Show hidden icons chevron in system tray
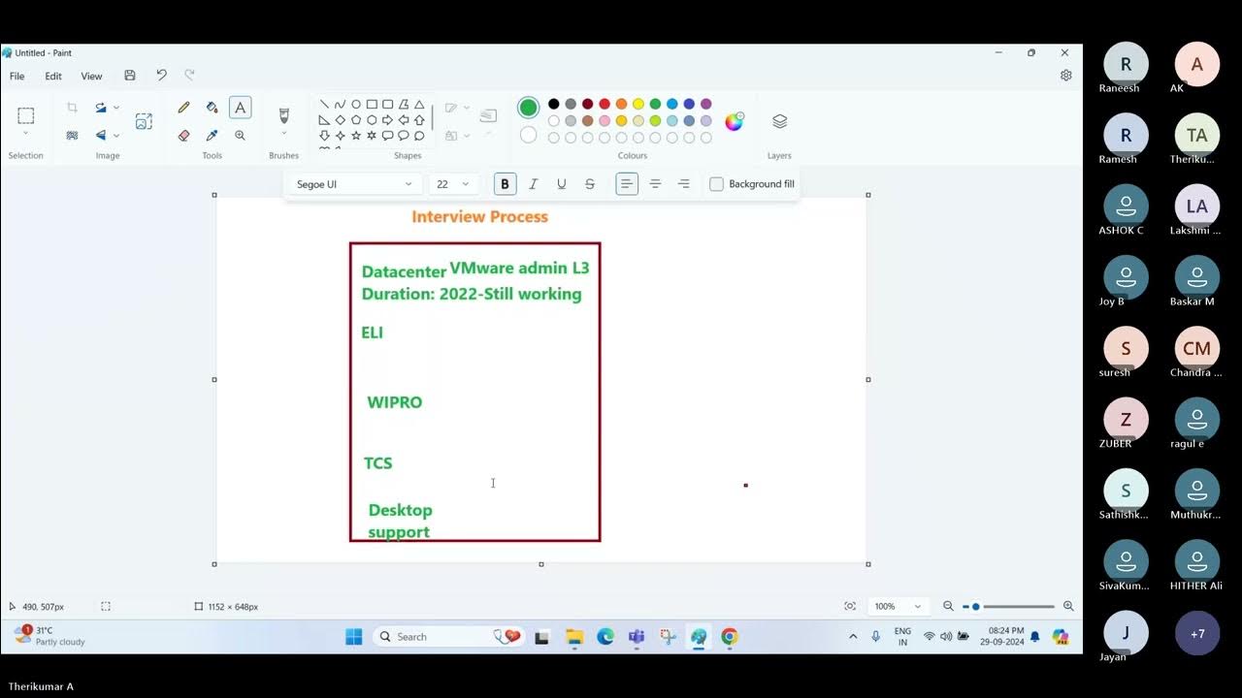Image resolution: width=1242 pixels, height=698 pixels. [853, 637]
